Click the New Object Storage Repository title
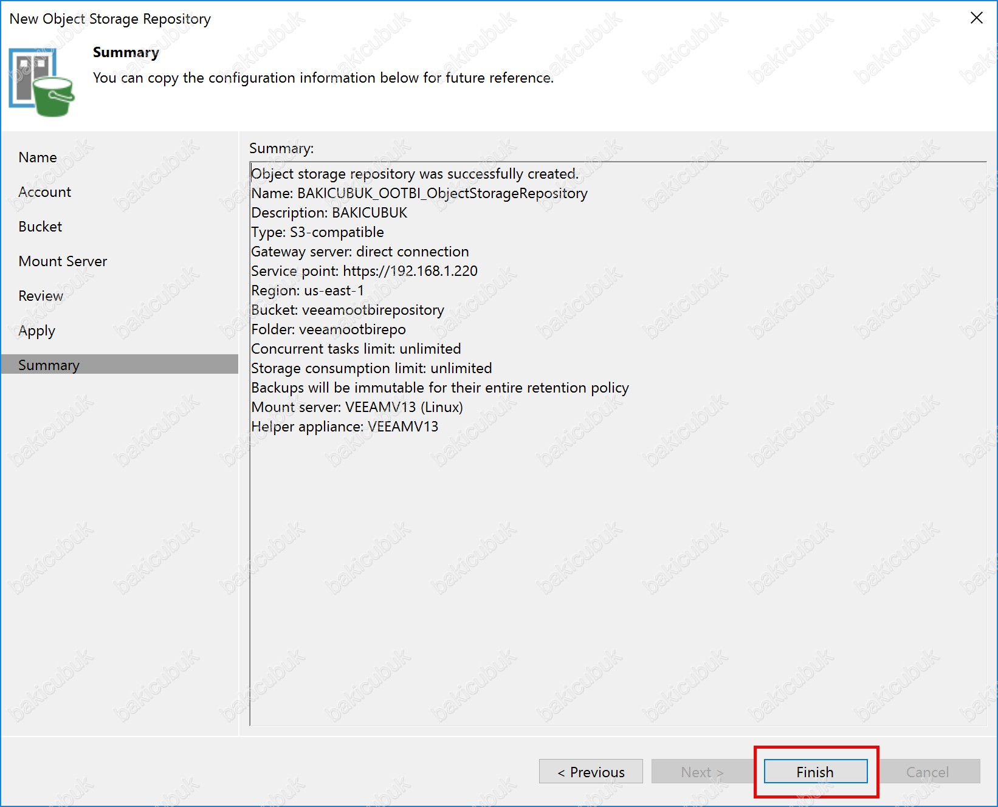Image resolution: width=998 pixels, height=807 pixels. click(x=110, y=19)
